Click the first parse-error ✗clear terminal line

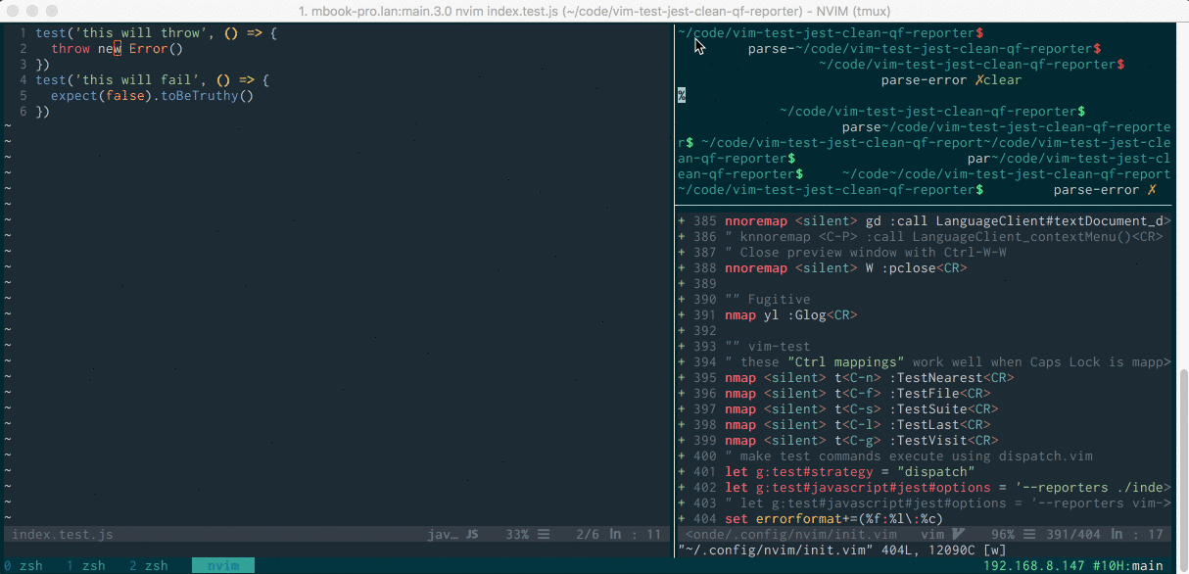coord(951,80)
